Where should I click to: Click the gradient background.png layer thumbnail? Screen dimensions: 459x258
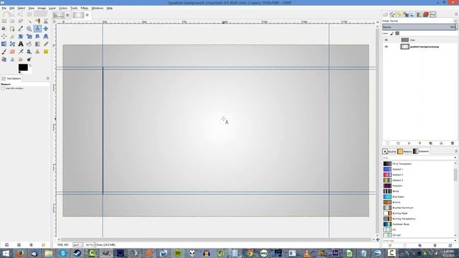pyautogui.click(x=404, y=47)
